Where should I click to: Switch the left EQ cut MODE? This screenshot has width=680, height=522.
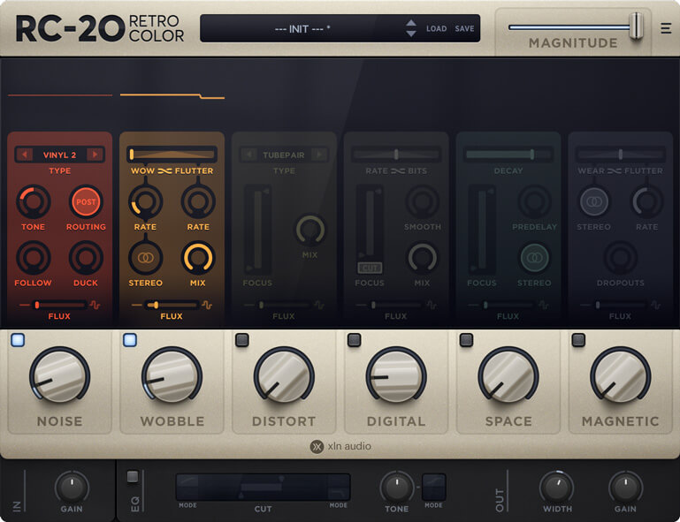pyautogui.click(x=187, y=505)
